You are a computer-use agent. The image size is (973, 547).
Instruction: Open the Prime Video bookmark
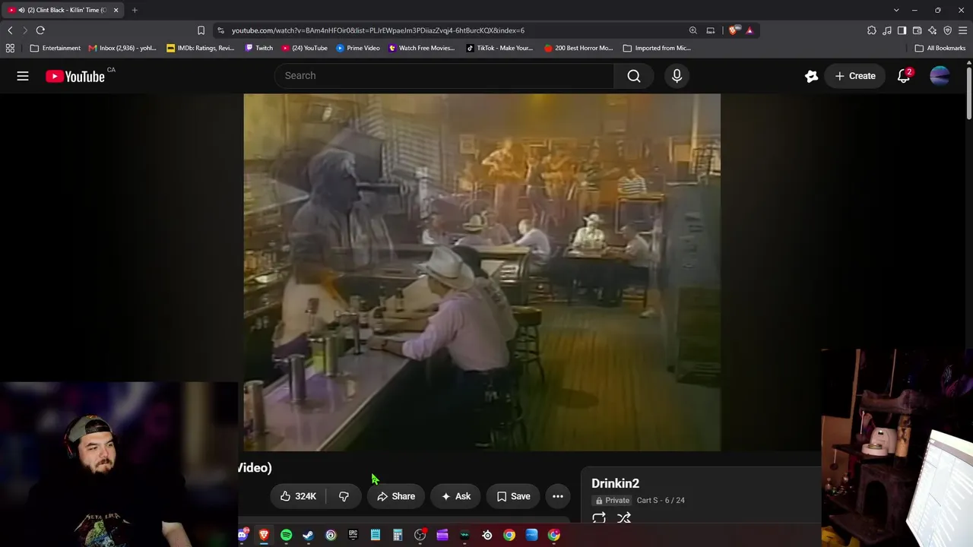coord(358,48)
